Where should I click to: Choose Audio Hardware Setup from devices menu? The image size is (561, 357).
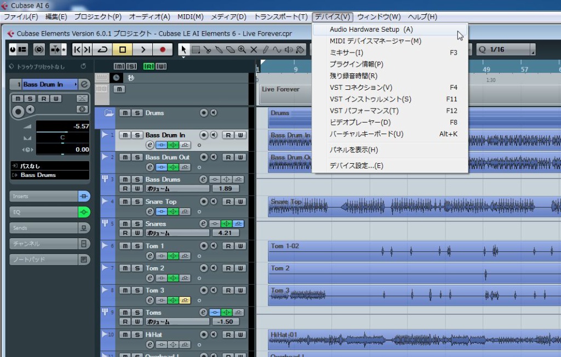[x=390, y=30]
